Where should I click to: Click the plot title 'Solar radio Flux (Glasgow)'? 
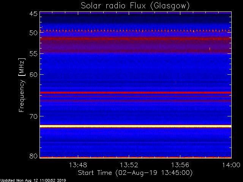coord(135,6)
